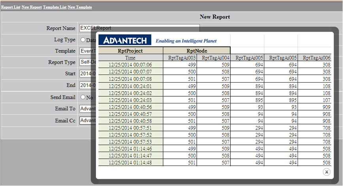
Task: Click the Advantech logo in preview
Action: click(125, 40)
